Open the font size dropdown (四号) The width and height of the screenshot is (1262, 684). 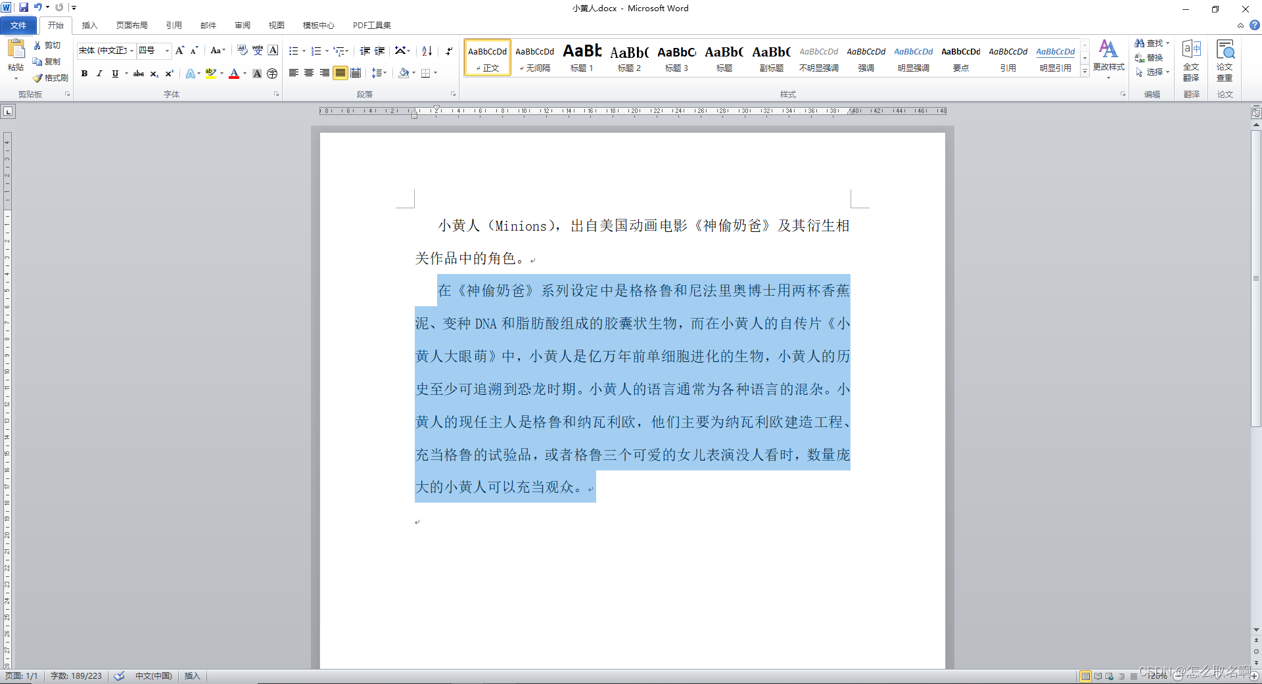167,51
